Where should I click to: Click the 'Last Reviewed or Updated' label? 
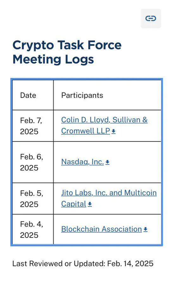[59, 263]
